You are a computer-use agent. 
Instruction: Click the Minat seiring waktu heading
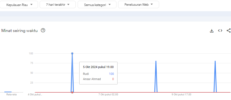tap(19, 31)
